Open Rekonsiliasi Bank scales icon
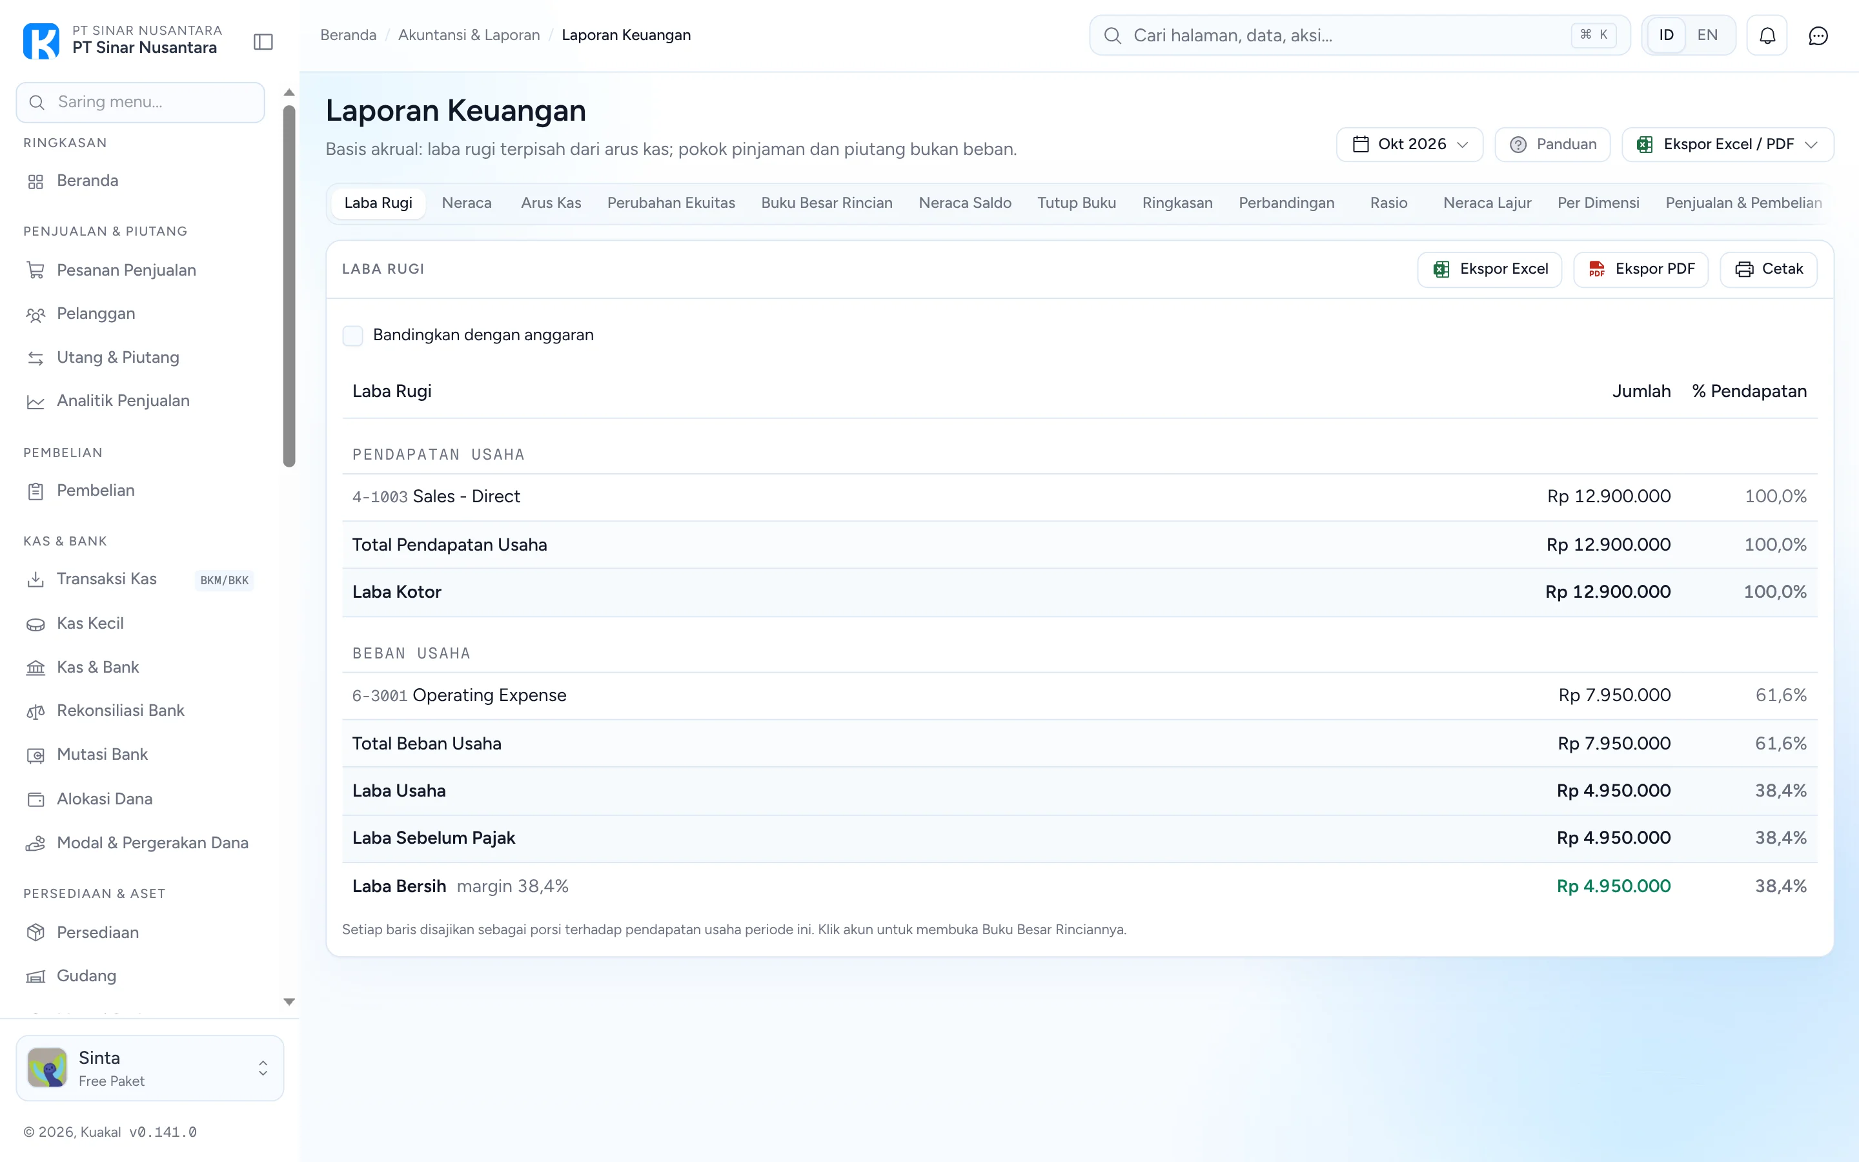 [x=36, y=711]
